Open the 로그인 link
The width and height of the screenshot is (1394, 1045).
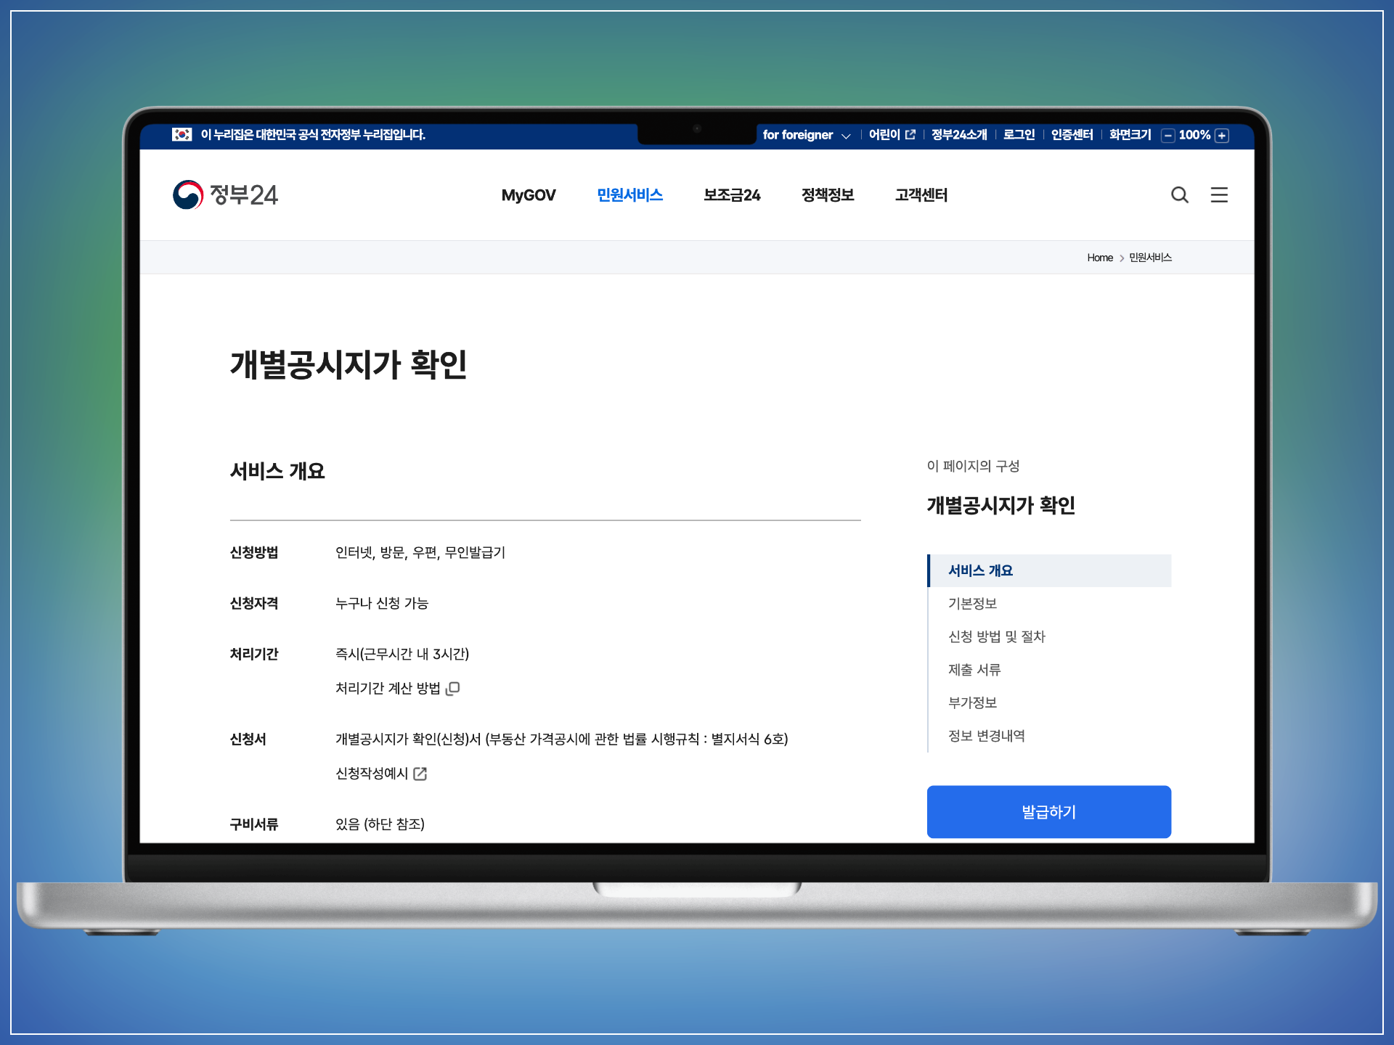(x=1018, y=134)
